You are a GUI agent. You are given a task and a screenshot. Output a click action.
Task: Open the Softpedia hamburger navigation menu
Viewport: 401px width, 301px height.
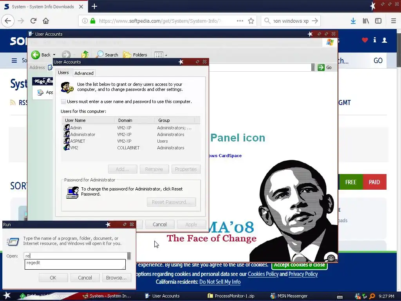14,60
